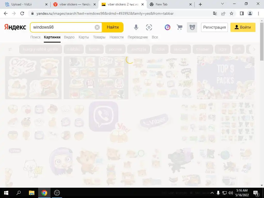Click the Регистрация button
The width and height of the screenshot is (264, 198).
(x=214, y=27)
